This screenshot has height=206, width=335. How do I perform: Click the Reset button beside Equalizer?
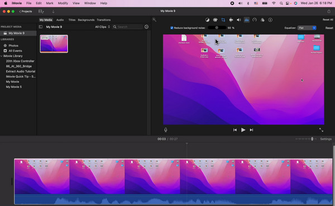(329, 28)
